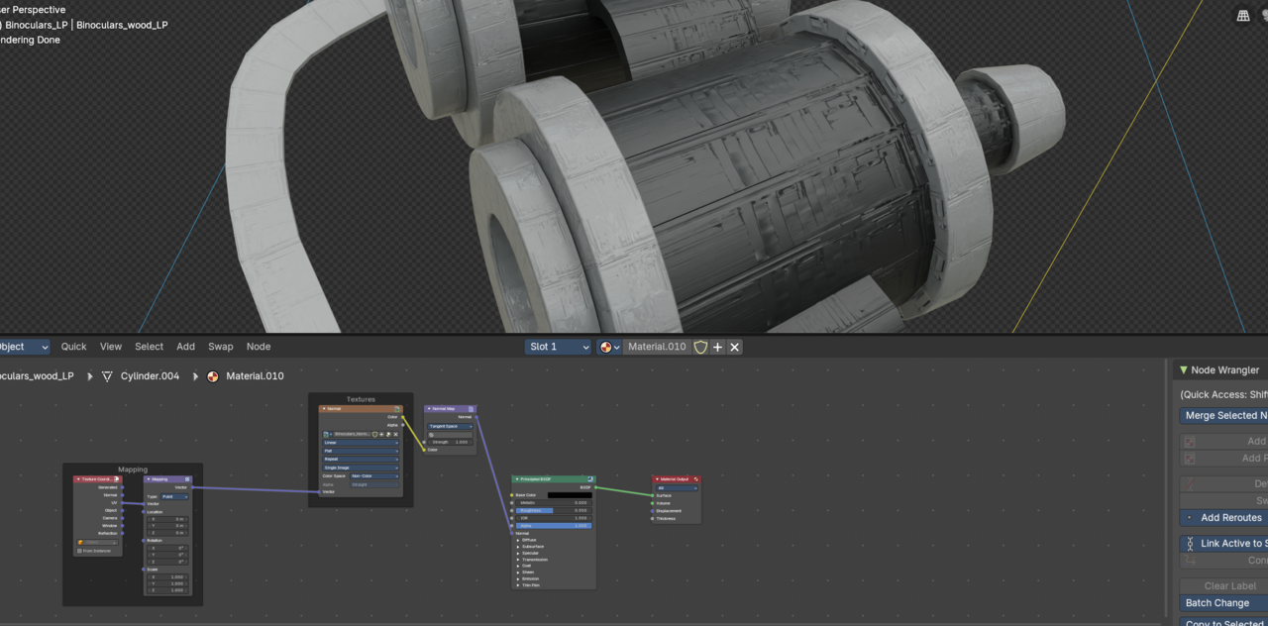Collapse the Node Wrangler panel

[1183, 370]
